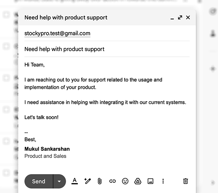This screenshot has width=218, height=193.
Task: Open formatting options text icon
Action: [x=74, y=181]
